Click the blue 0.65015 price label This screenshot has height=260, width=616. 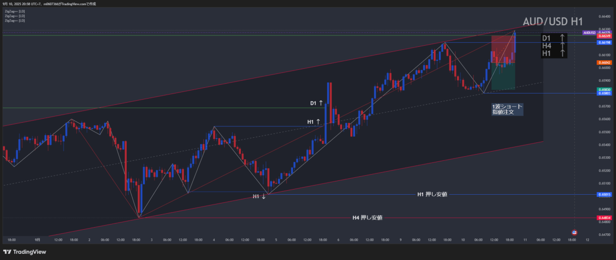click(604, 195)
